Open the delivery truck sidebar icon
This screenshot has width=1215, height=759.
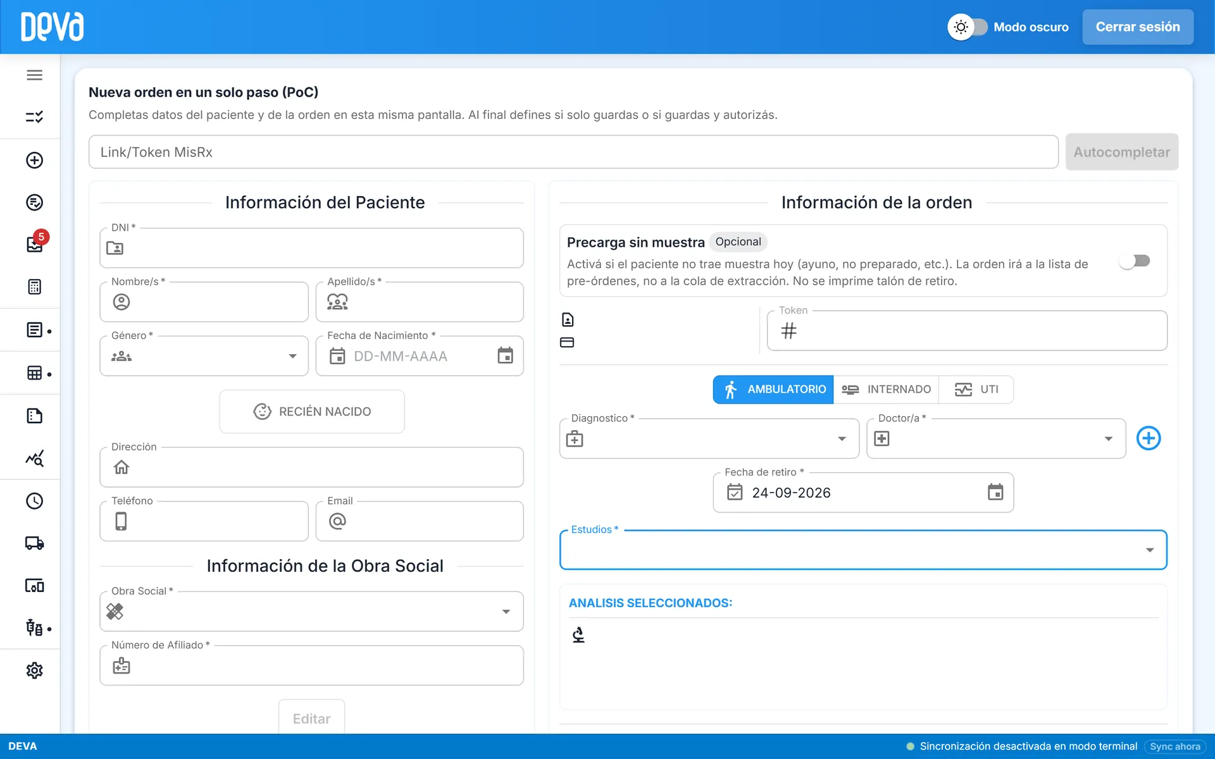35,543
